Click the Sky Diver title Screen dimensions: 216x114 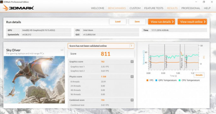[x=13, y=50]
